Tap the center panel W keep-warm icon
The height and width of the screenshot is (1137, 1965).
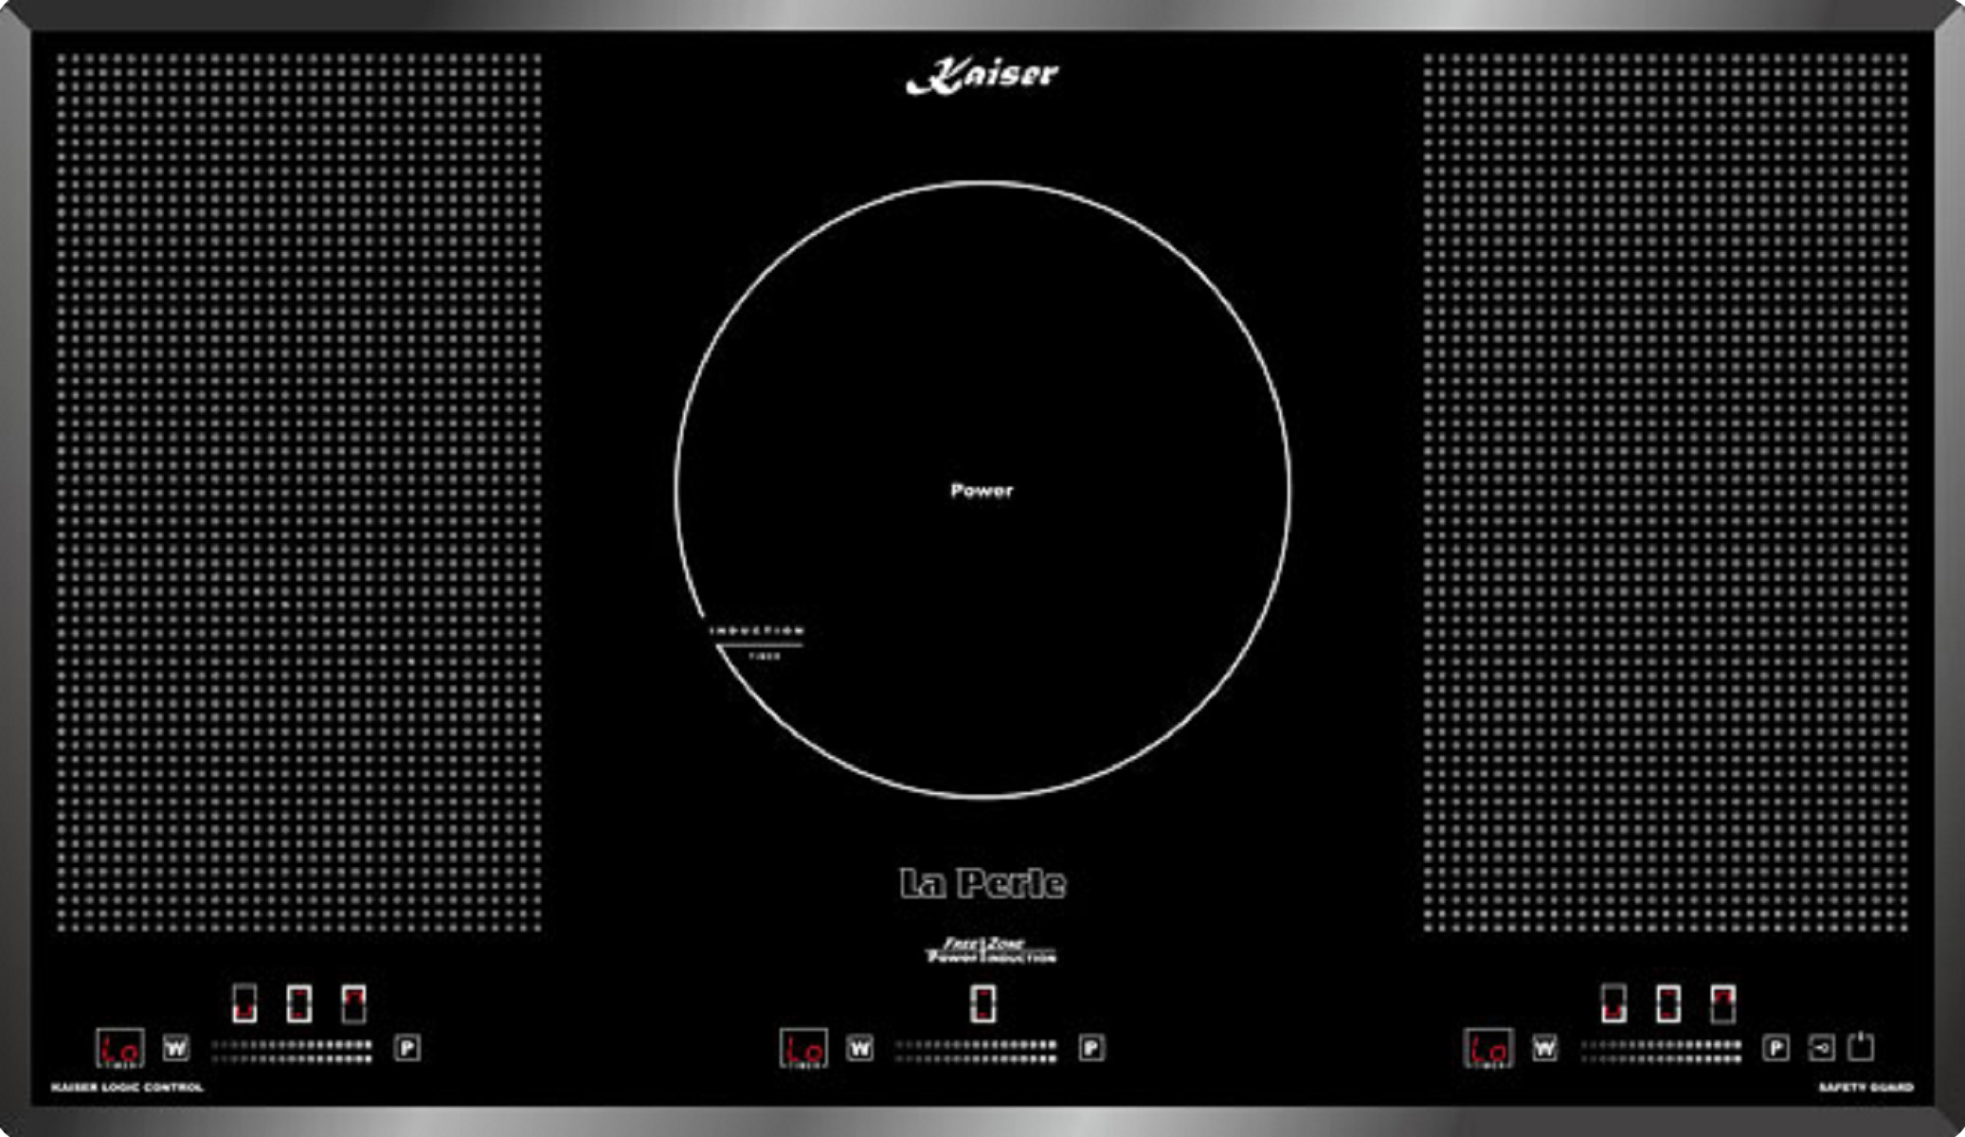(859, 1048)
